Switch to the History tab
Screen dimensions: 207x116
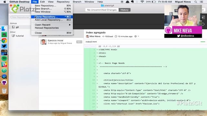point(125,10)
